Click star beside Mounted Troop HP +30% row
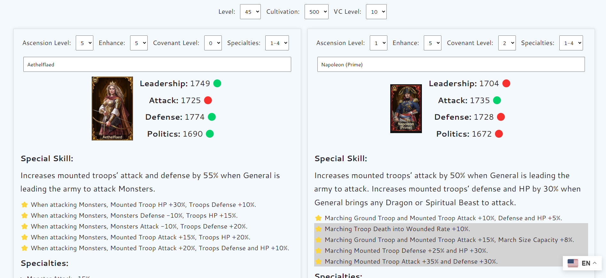The width and height of the screenshot is (606, 278). [24, 205]
